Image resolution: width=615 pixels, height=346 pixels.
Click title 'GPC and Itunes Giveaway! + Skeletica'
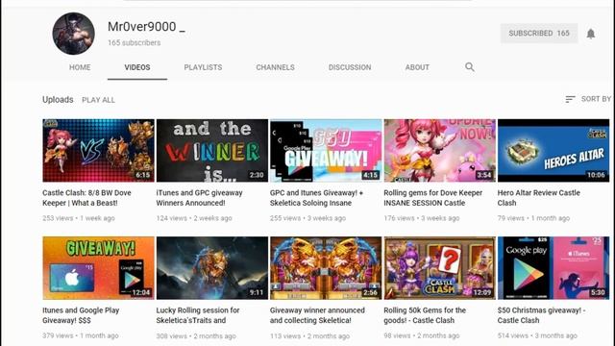pyautogui.click(x=316, y=198)
